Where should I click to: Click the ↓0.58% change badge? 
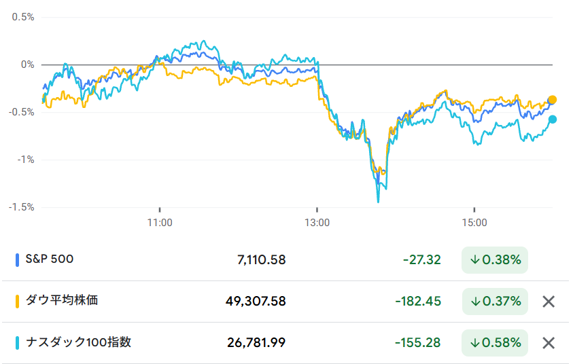pyautogui.click(x=495, y=343)
